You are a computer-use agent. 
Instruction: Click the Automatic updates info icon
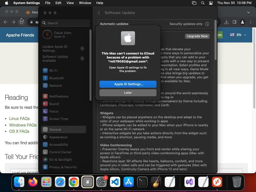click(x=207, y=24)
